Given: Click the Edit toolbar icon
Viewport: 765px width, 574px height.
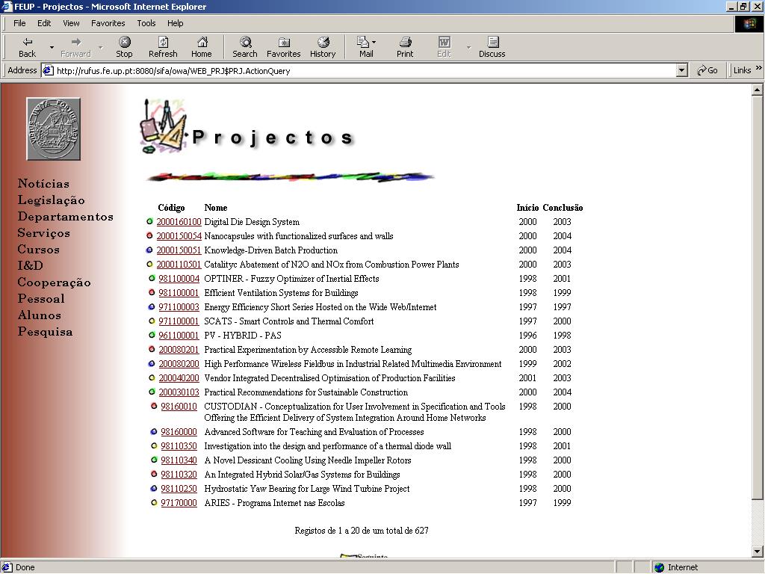Looking at the screenshot, I should click(x=444, y=42).
